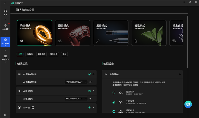The height and width of the screenshot is (118, 199).
Task: Restore down the GiMATE window
Action: tap(190, 2)
